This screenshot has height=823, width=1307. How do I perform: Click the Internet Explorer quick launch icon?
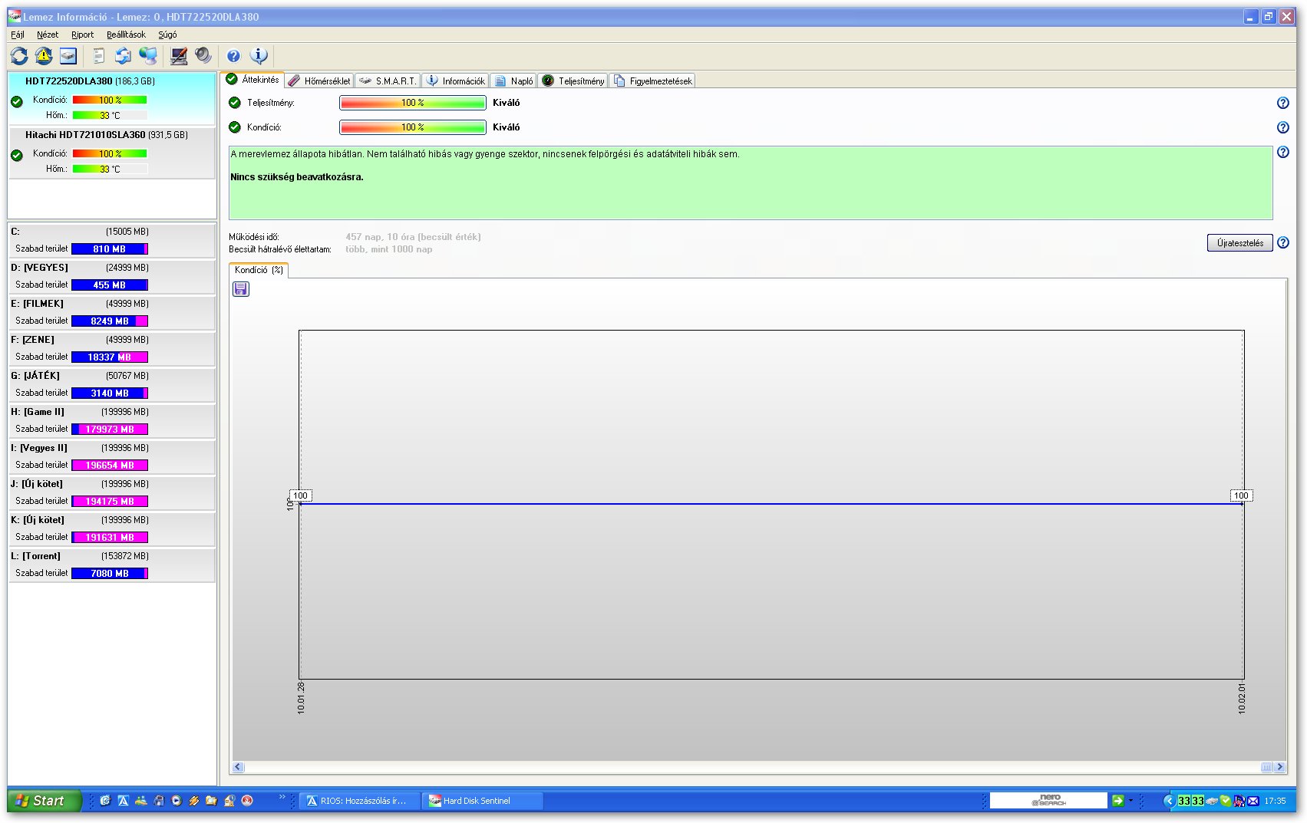coord(105,801)
